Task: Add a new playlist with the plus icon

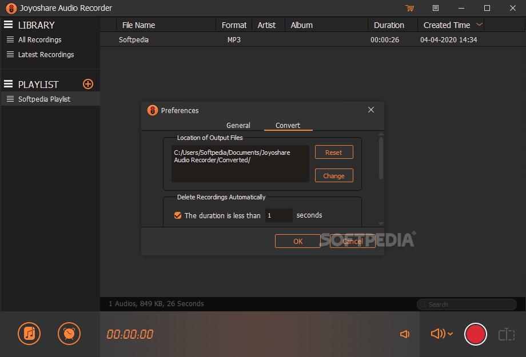Action: click(87, 84)
